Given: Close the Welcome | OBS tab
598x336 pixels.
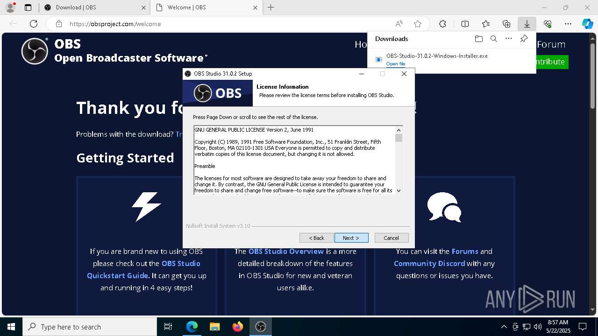Looking at the screenshot, I should coord(255,7).
